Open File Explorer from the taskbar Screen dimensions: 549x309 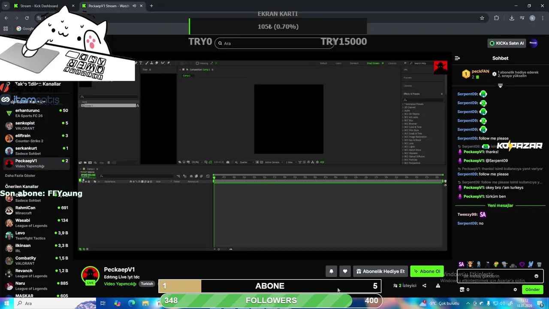point(145,303)
